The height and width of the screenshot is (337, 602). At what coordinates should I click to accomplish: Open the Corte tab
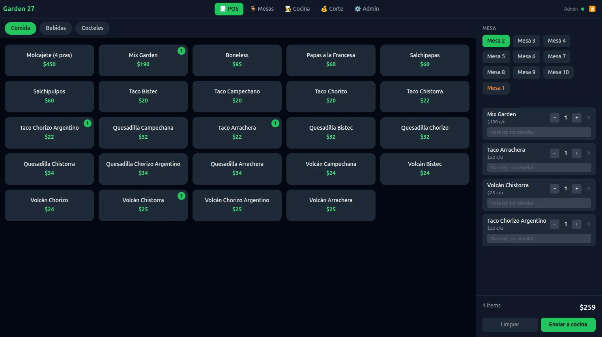[x=332, y=9]
